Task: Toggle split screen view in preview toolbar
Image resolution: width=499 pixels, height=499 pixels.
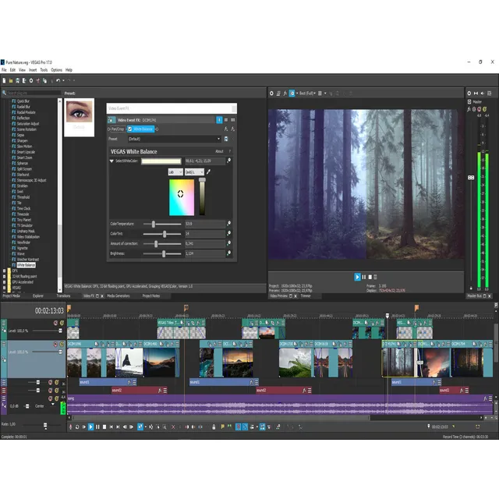Action: pos(292,94)
